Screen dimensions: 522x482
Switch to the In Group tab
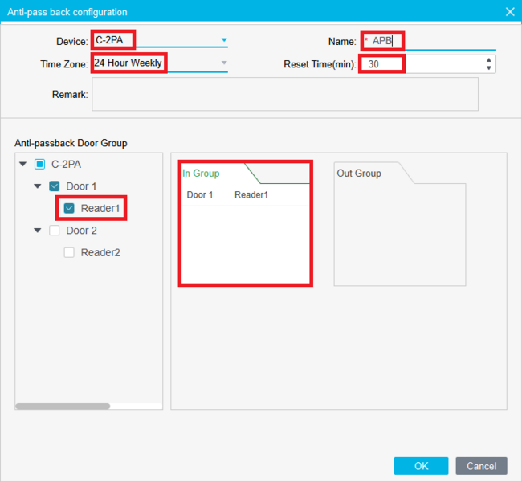(x=202, y=174)
